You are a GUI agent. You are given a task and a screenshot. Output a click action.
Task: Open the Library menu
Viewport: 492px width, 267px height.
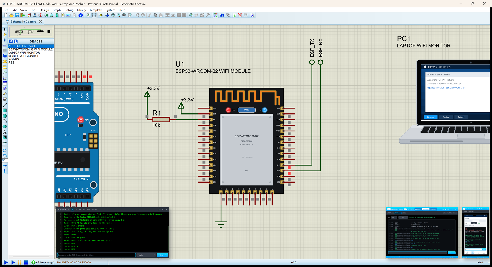coord(81,10)
